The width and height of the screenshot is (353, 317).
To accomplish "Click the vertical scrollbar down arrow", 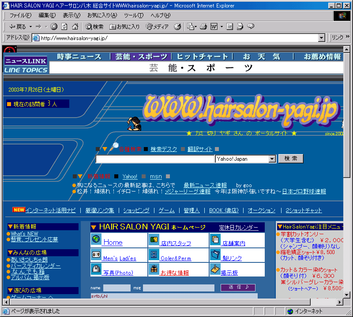I will pyautogui.click(x=347, y=295).
